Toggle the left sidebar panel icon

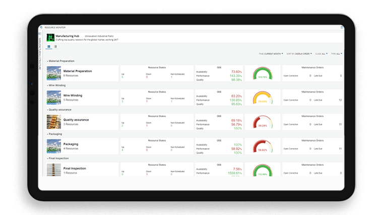(x=40, y=33)
